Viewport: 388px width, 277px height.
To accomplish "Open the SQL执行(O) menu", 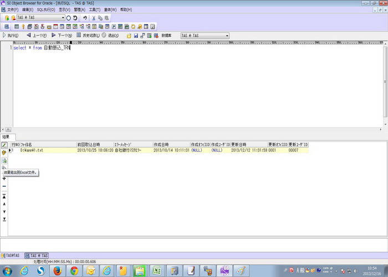I will (x=46, y=9).
